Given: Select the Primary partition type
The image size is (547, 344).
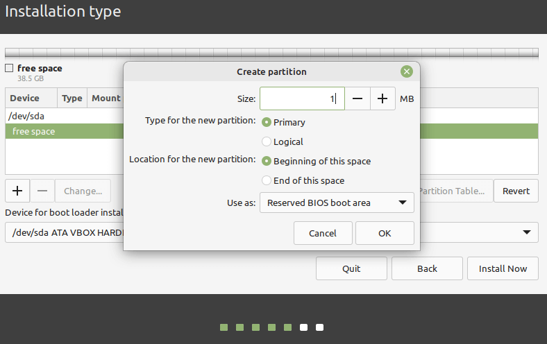Looking at the screenshot, I should pos(267,122).
